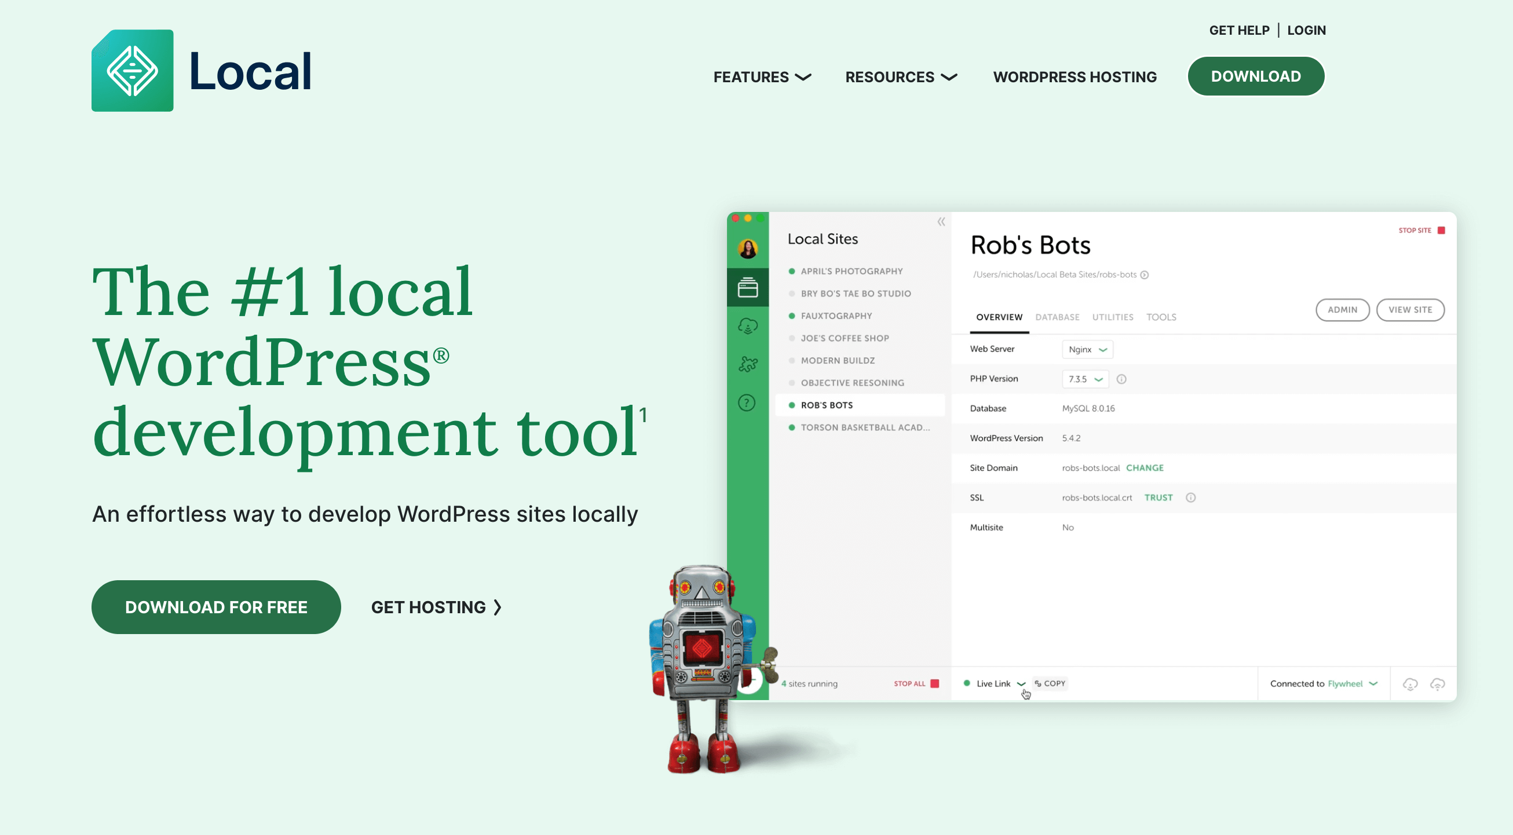The width and height of the screenshot is (1513, 835).
Task: Select April's Photography site
Action: click(860, 271)
